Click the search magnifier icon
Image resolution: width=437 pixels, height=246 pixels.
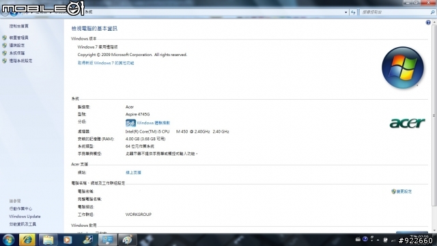point(432,12)
